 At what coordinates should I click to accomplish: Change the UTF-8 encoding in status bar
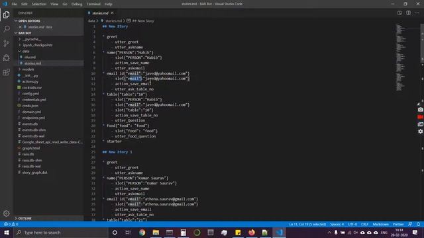[x=352, y=224]
